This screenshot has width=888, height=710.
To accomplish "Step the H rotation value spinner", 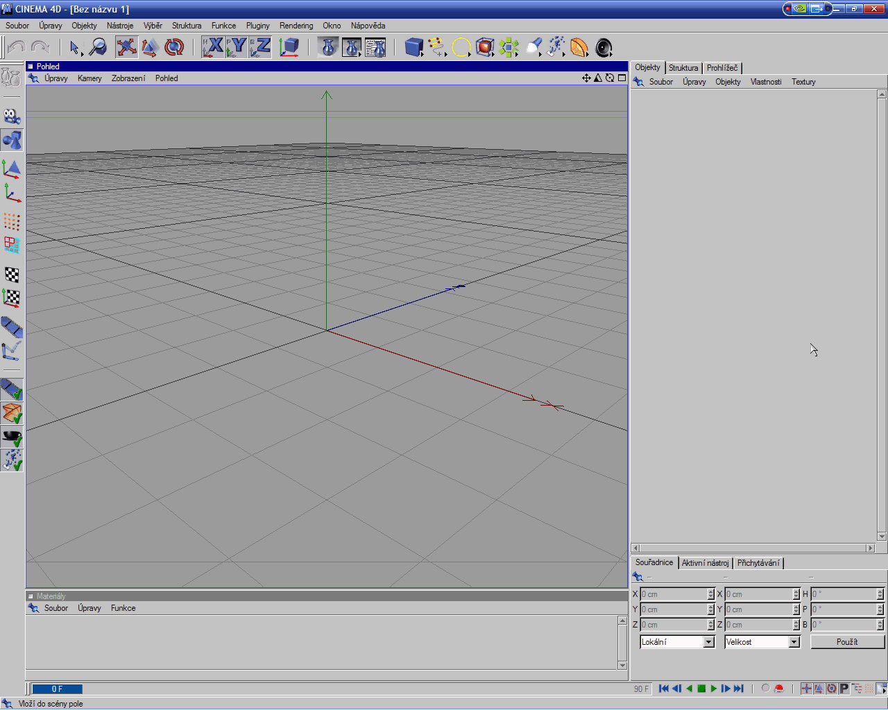I will [880, 594].
